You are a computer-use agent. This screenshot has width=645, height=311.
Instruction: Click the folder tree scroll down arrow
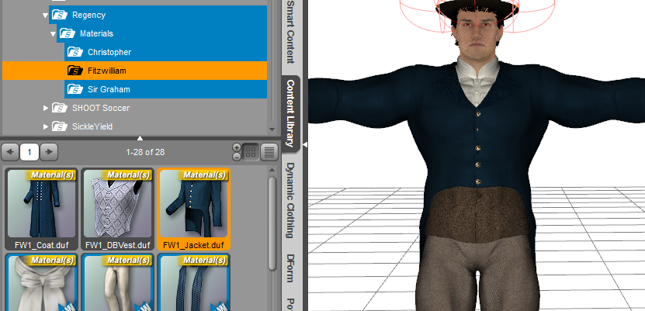point(272,130)
